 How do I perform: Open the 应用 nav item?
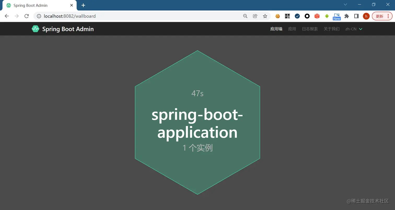(x=292, y=29)
